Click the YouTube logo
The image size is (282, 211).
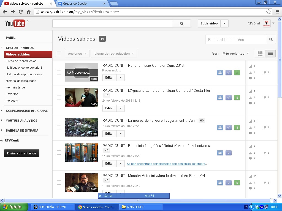point(15,23)
